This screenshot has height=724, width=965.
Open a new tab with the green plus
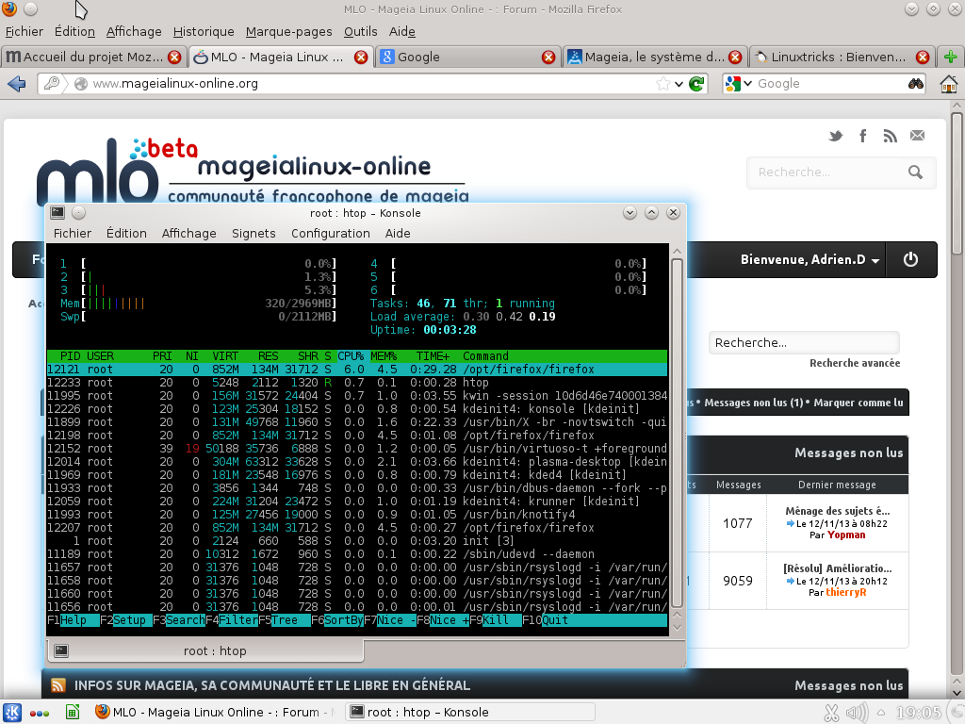click(950, 58)
